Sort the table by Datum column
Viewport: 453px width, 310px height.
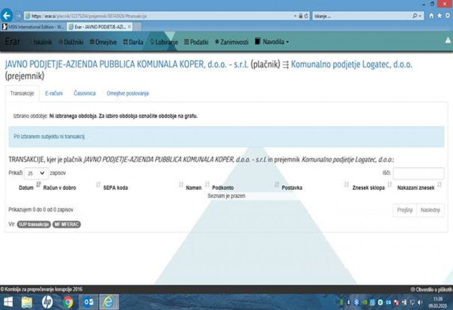(26, 188)
